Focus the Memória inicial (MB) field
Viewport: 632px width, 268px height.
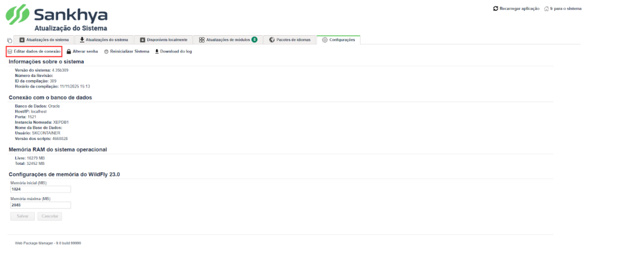pyautogui.click(x=40, y=189)
